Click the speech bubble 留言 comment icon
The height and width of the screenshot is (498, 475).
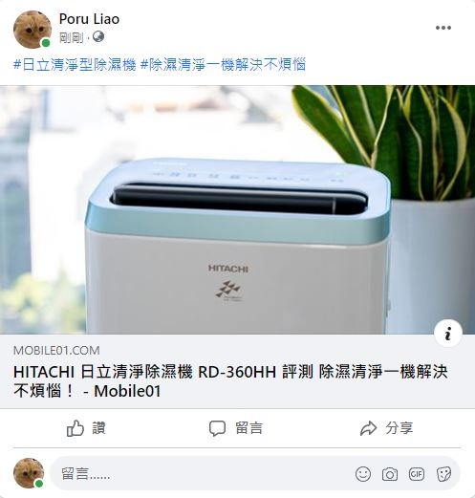(x=217, y=428)
